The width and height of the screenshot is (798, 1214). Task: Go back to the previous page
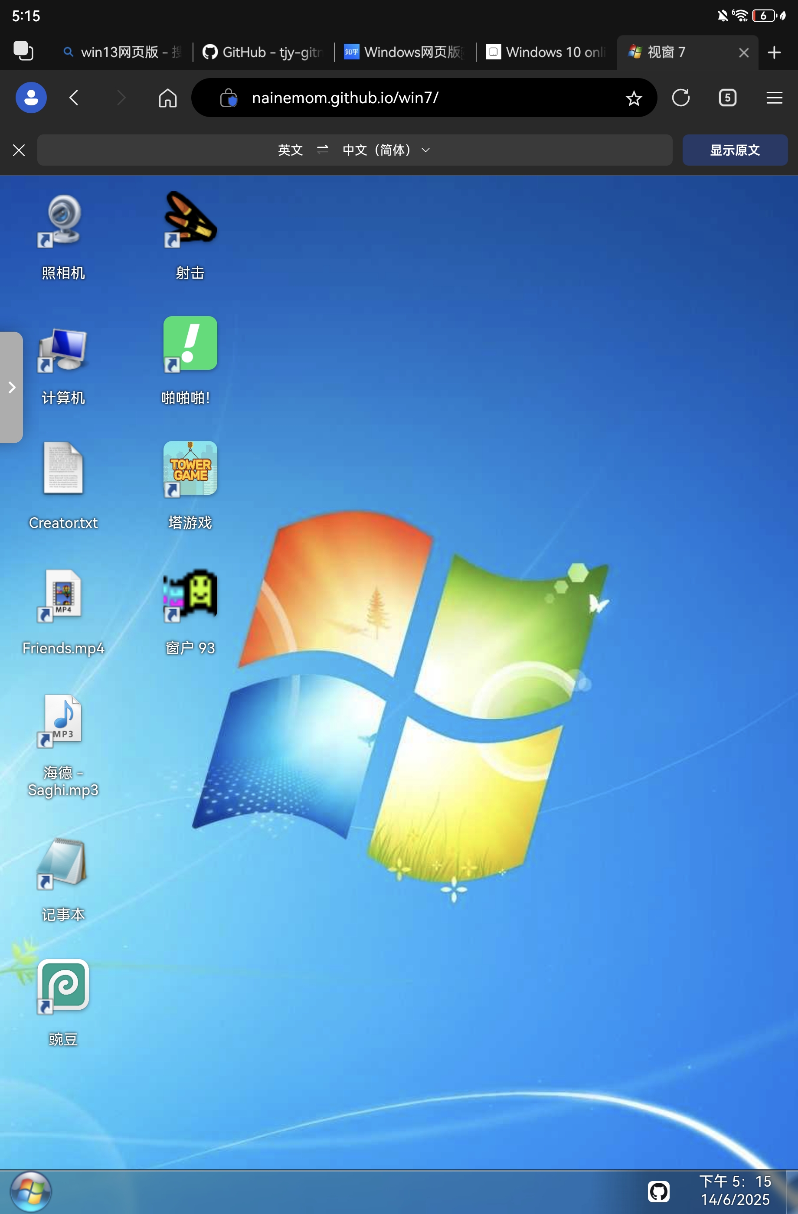(x=74, y=98)
